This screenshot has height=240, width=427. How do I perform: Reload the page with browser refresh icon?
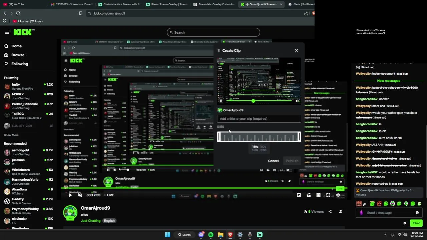[x=18, y=13]
